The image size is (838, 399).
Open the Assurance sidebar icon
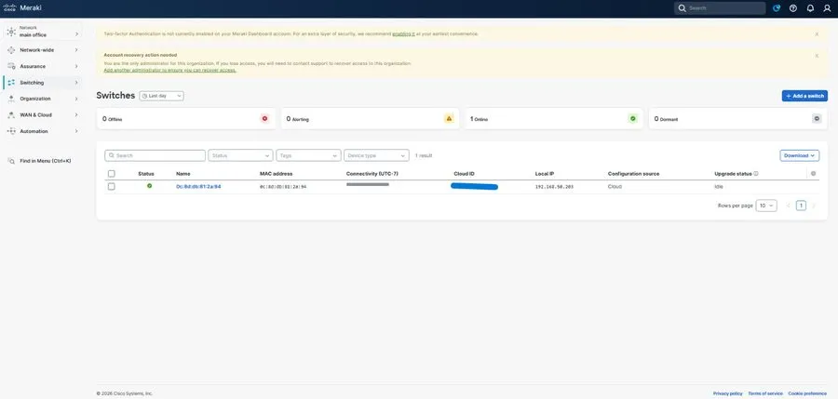pos(11,66)
